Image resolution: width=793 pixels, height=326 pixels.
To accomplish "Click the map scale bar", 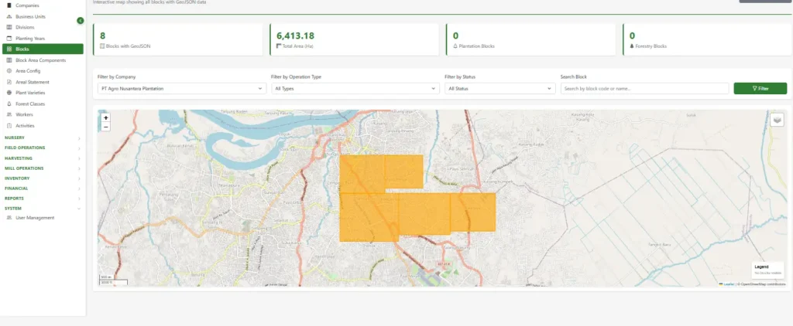I will coord(113,280).
